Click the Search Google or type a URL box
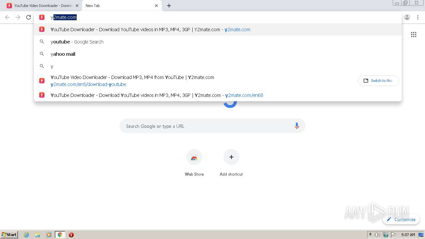 tap(212, 126)
